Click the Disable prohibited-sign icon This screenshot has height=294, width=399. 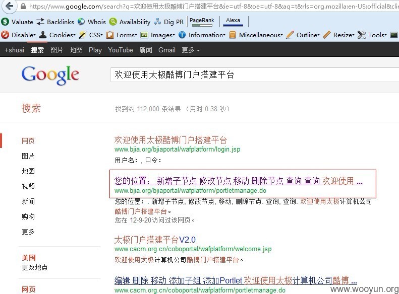click(5, 35)
